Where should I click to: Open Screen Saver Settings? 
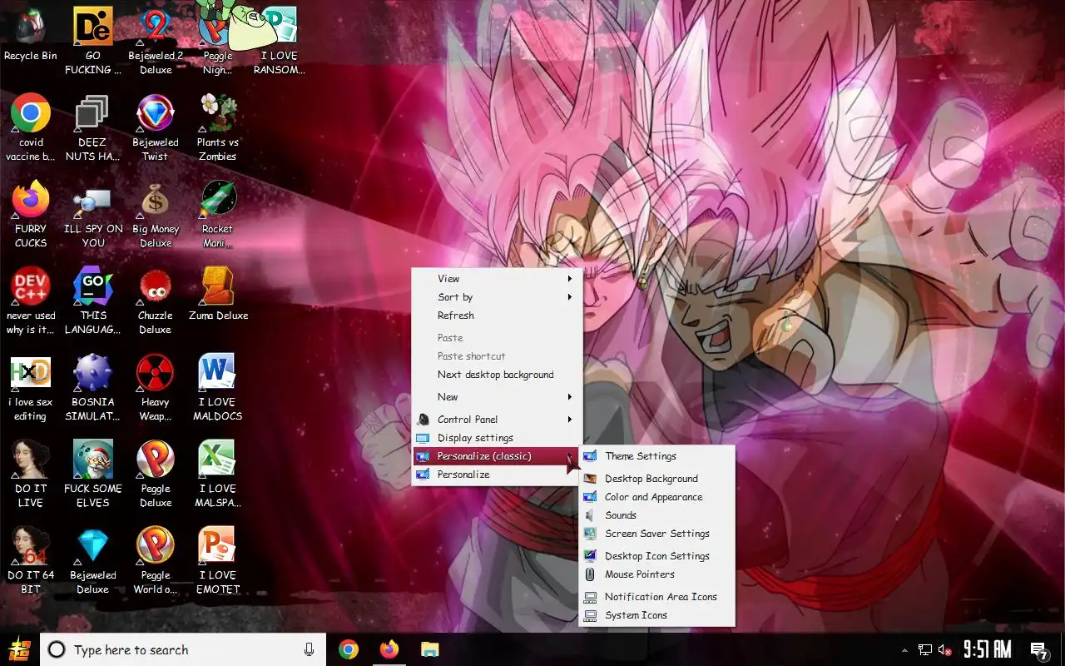(656, 534)
